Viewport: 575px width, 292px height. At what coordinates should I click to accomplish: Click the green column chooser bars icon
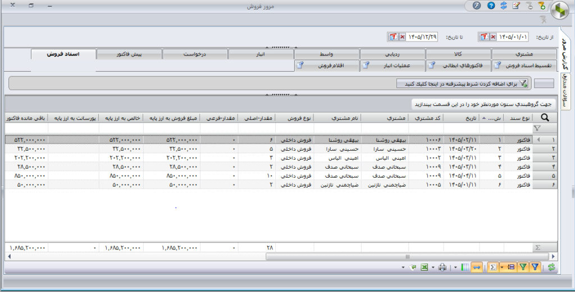click(x=464, y=267)
